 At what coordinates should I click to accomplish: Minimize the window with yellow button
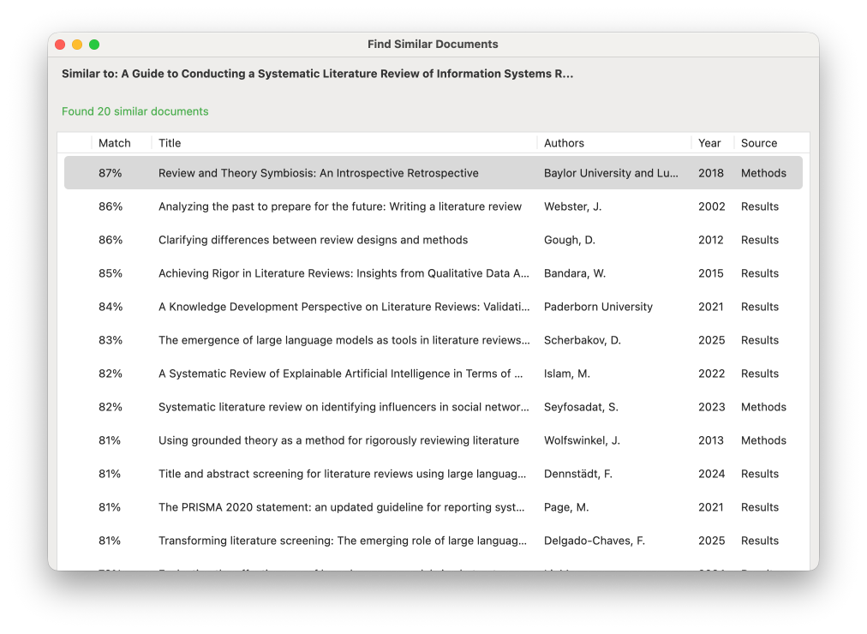click(x=77, y=45)
